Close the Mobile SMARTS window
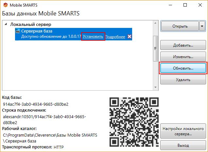The height and width of the screenshot is (152, 208). tap(200, 5)
